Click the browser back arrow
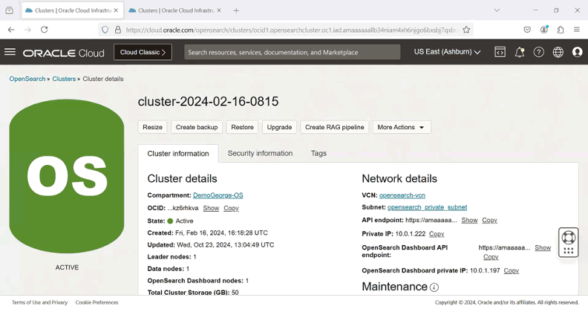This screenshot has height=309, width=588. (x=11, y=30)
